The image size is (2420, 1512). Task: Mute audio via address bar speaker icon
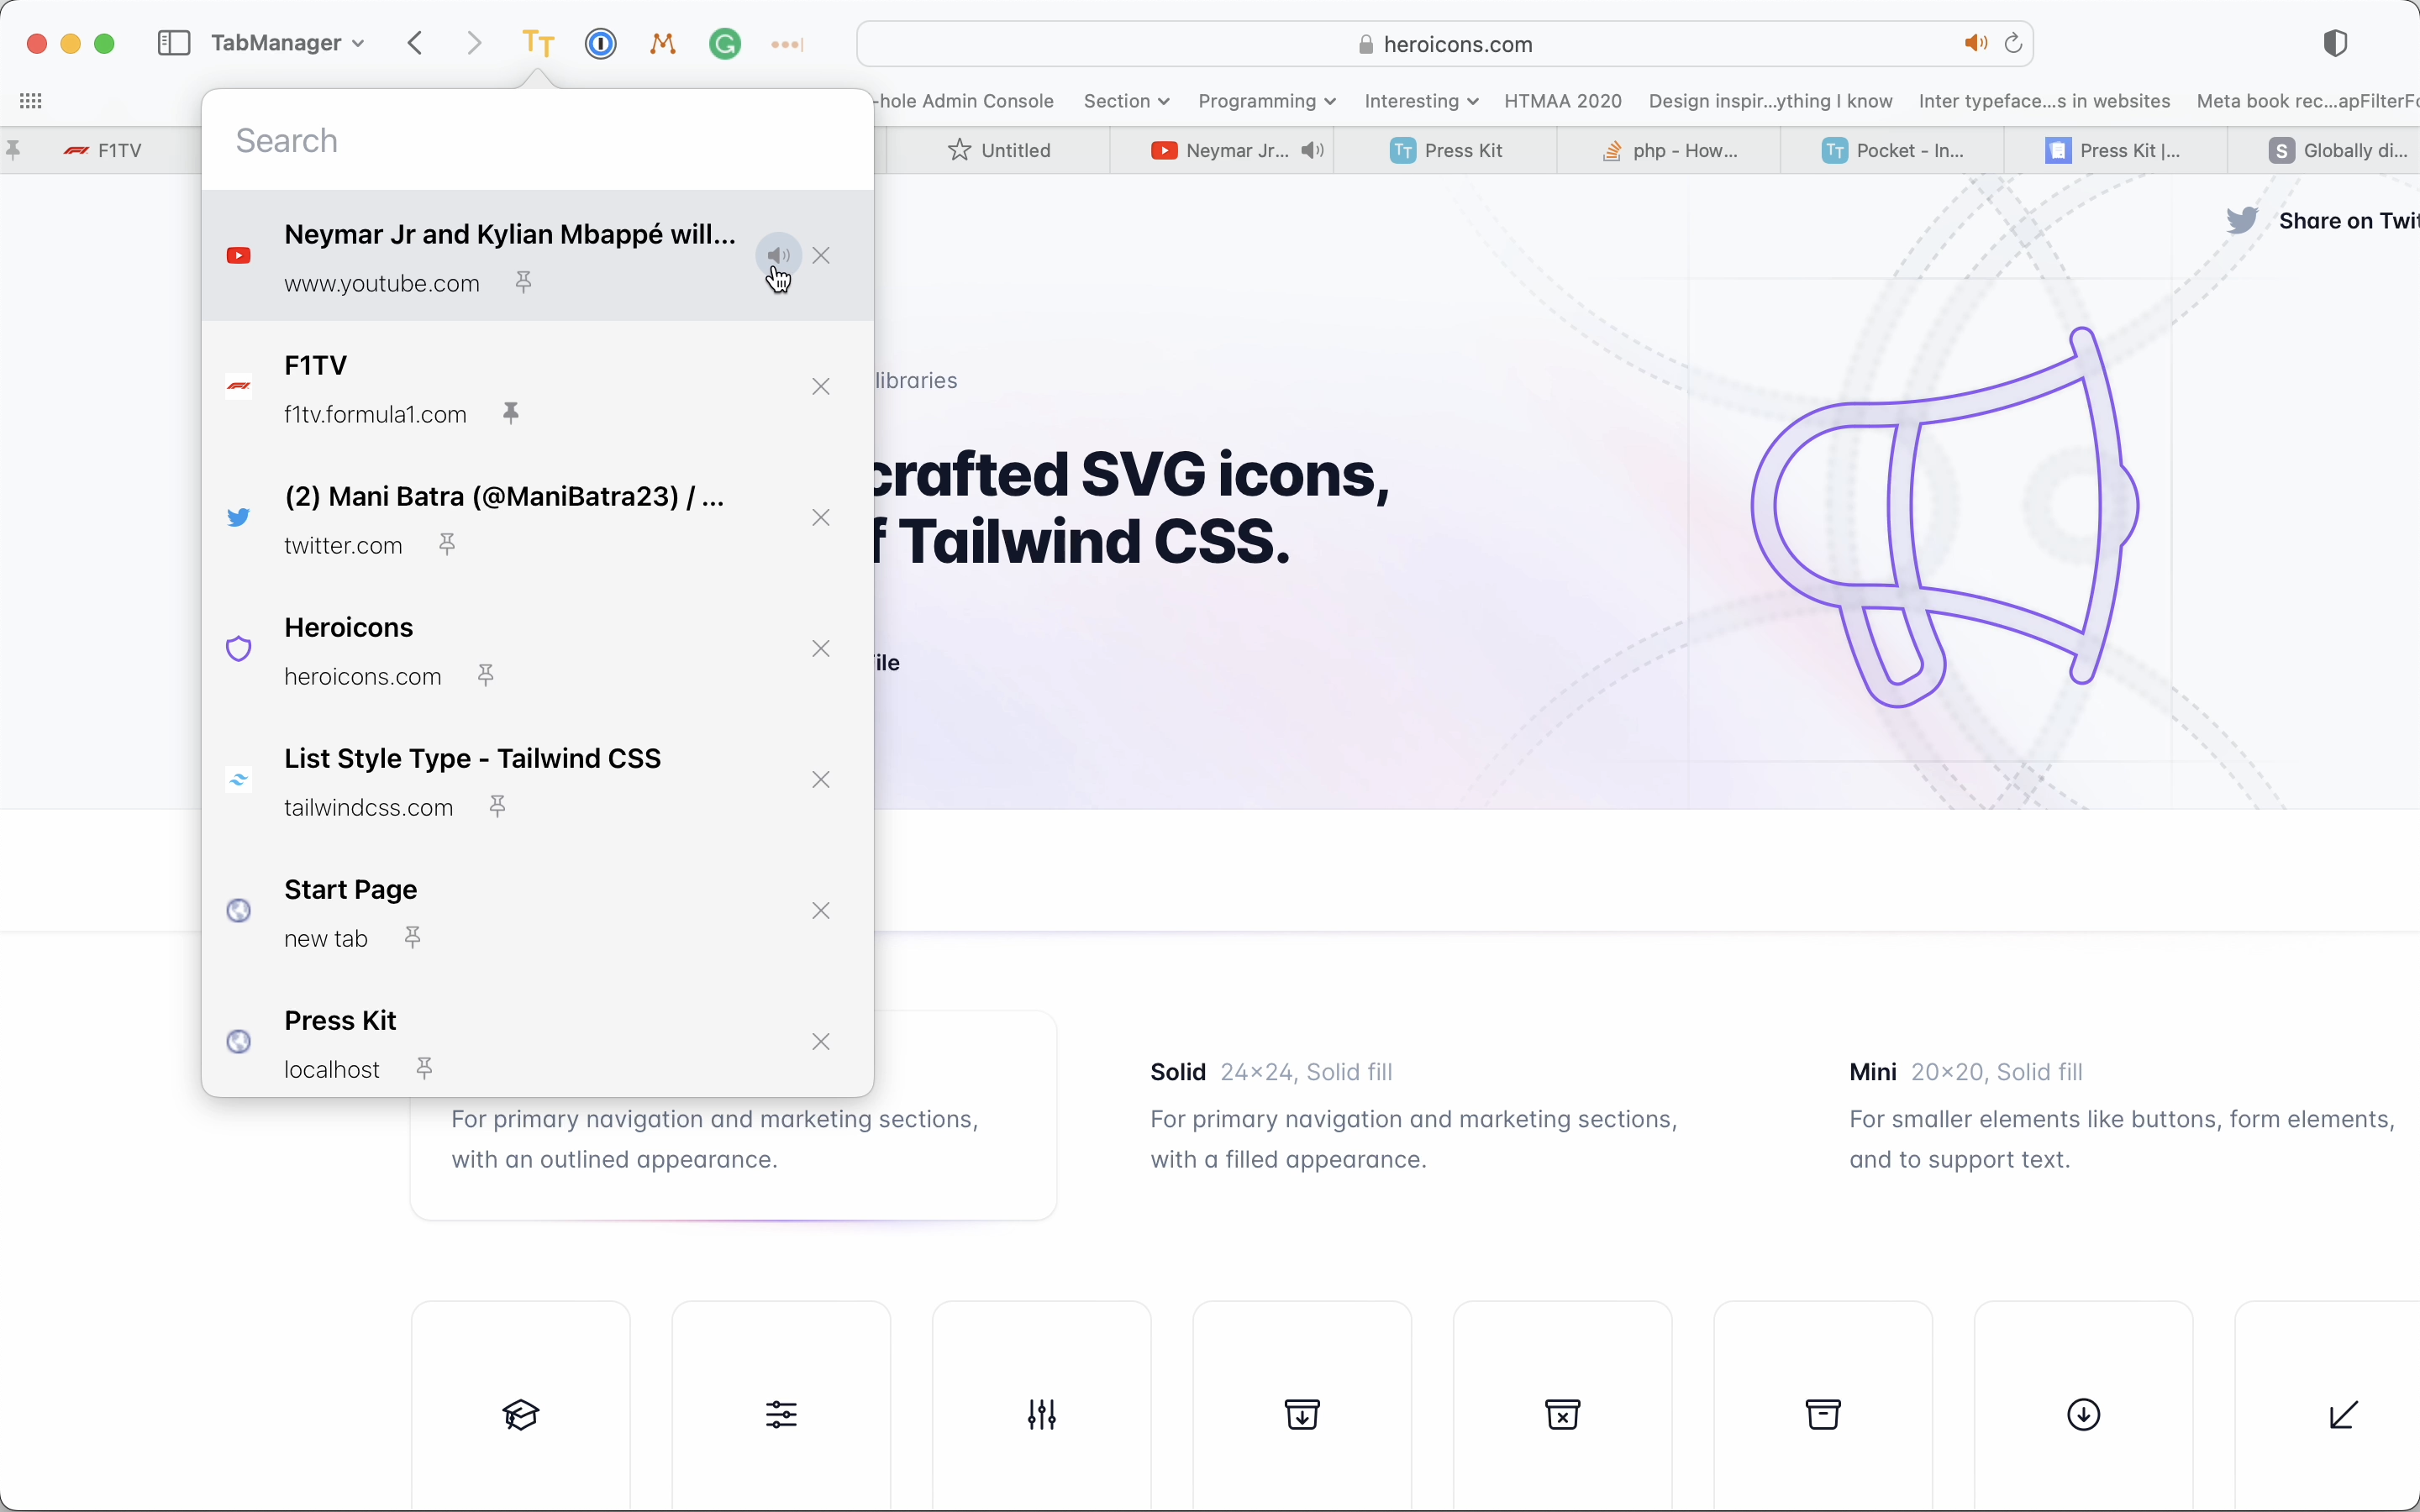pos(1975,43)
